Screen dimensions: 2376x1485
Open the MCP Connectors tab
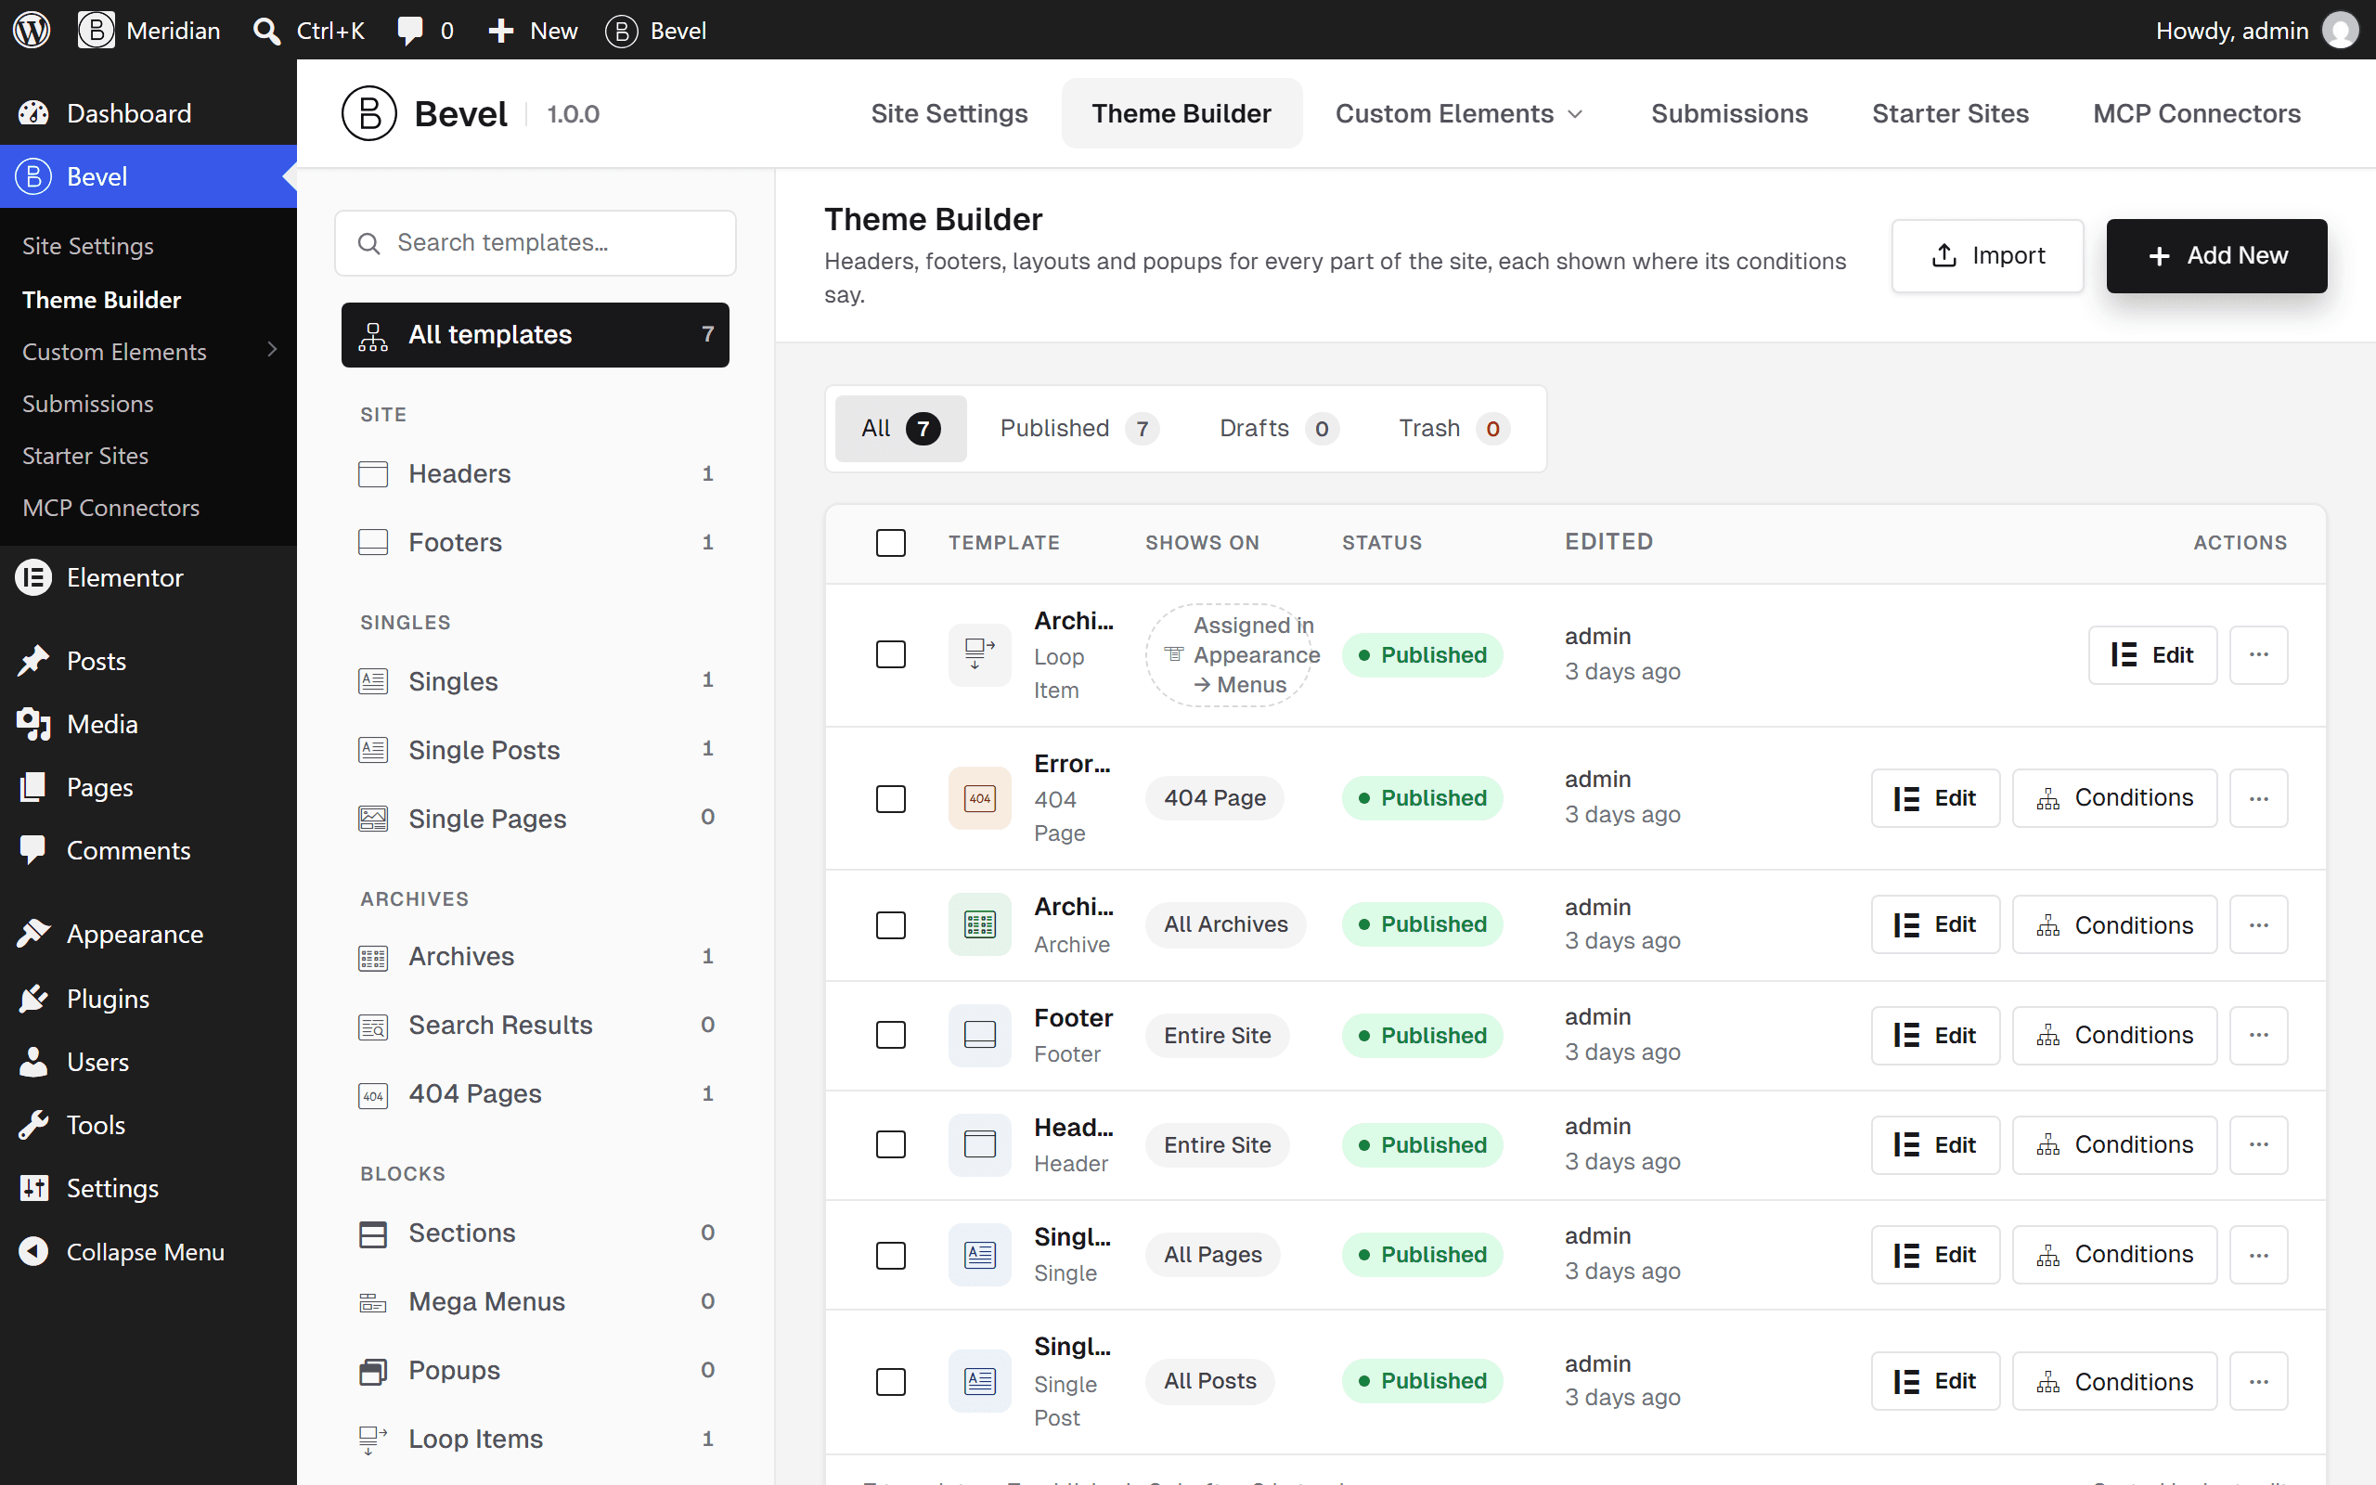coord(2196,113)
